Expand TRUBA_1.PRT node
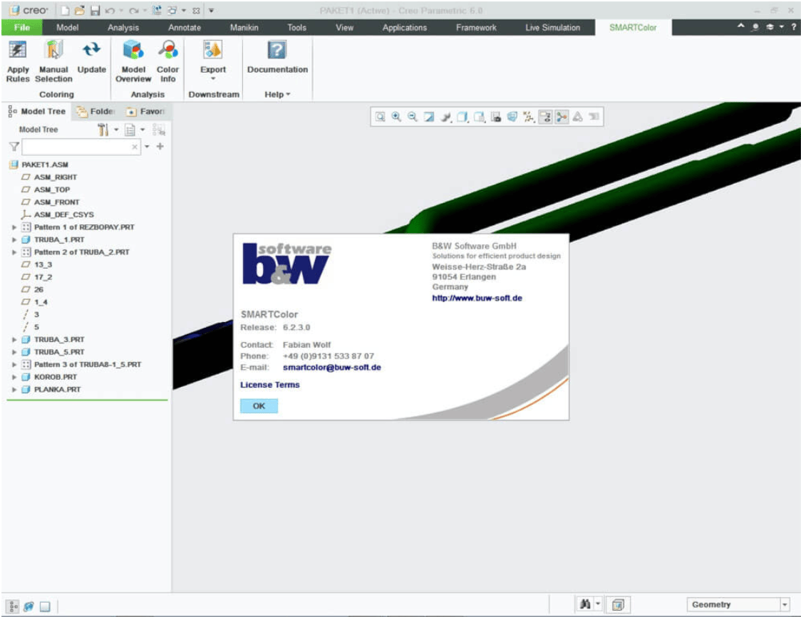Viewport: 801px width, 617px height. pos(14,239)
